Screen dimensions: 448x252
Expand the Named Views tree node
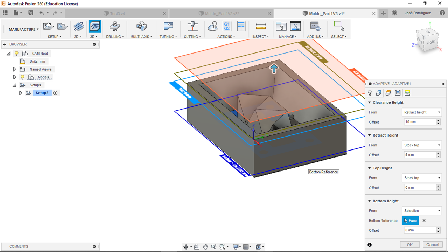[x=14, y=69]
